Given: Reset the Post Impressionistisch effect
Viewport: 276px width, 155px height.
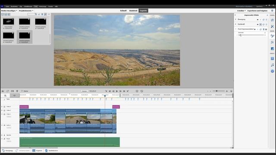Looking at the screenshot, I should point(260,29).
